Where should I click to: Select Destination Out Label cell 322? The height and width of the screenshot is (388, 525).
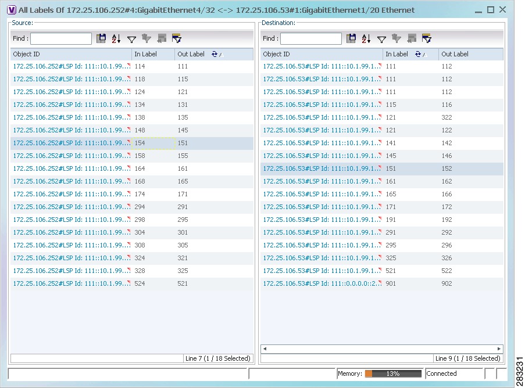(471, 117)
